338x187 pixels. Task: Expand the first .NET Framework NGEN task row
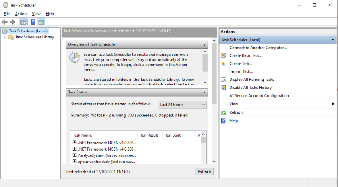(75, 142)
